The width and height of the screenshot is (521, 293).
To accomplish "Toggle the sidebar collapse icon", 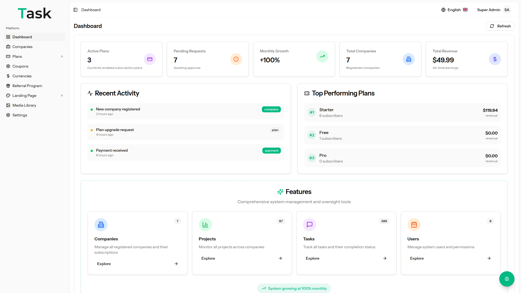I will pyautogui.click(x=75, y=10).
